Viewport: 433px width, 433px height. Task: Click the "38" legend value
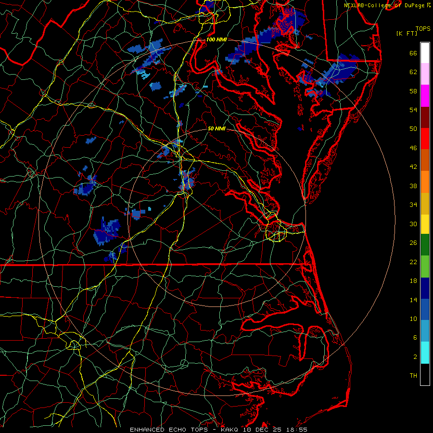click(x=413, y=186)
